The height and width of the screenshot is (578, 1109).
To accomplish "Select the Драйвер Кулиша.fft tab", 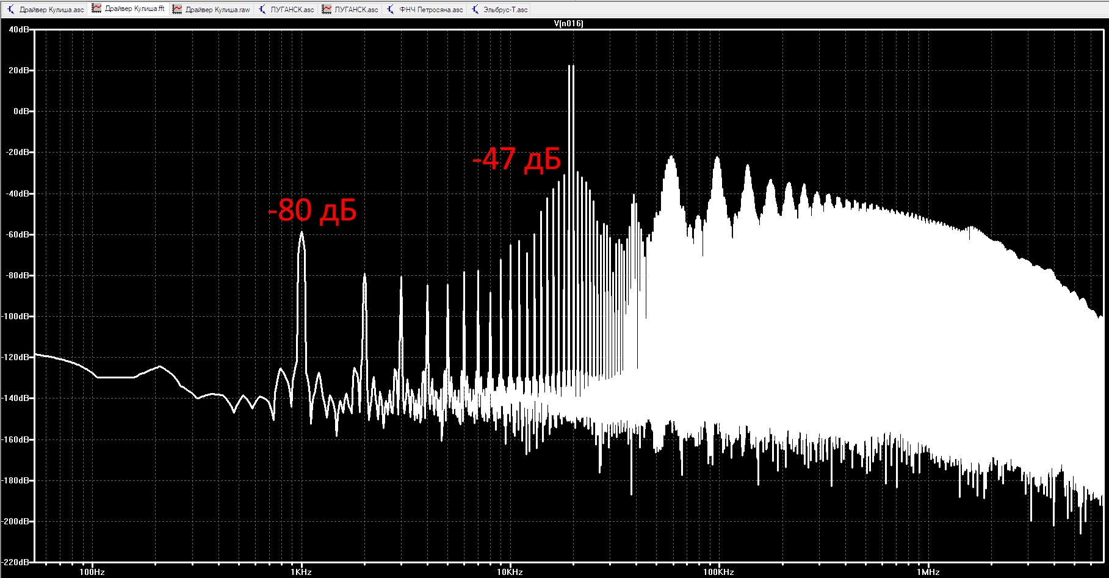I will click(x=129, y=9).
